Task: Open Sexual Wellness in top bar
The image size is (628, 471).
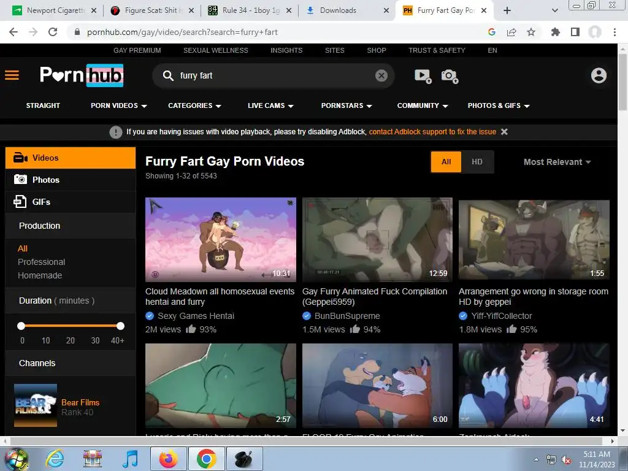Action: (215, 50)
